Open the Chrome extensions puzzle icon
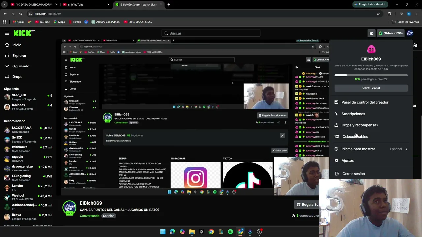The width and height of the screenshot is (422, 237). tap(389, 14)
